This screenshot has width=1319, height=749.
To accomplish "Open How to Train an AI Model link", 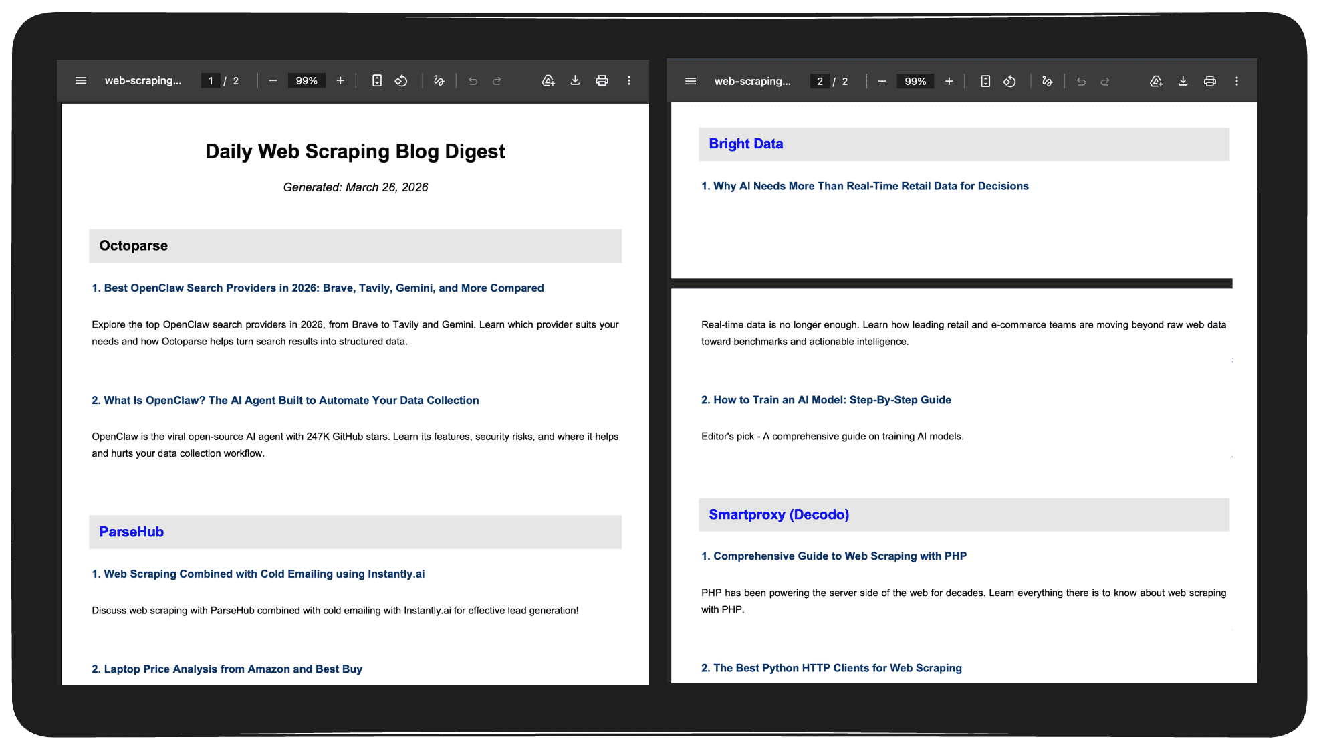I will click(826, 399).
